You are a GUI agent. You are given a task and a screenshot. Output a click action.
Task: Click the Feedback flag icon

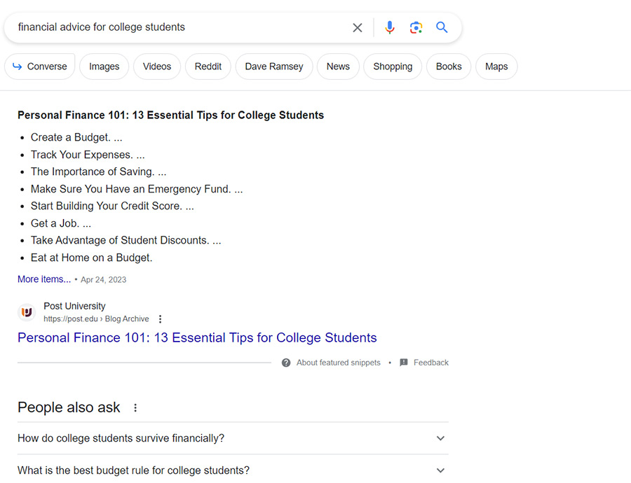point(404,363)
